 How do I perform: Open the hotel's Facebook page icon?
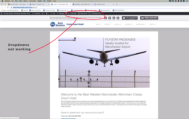coord(105,18)
